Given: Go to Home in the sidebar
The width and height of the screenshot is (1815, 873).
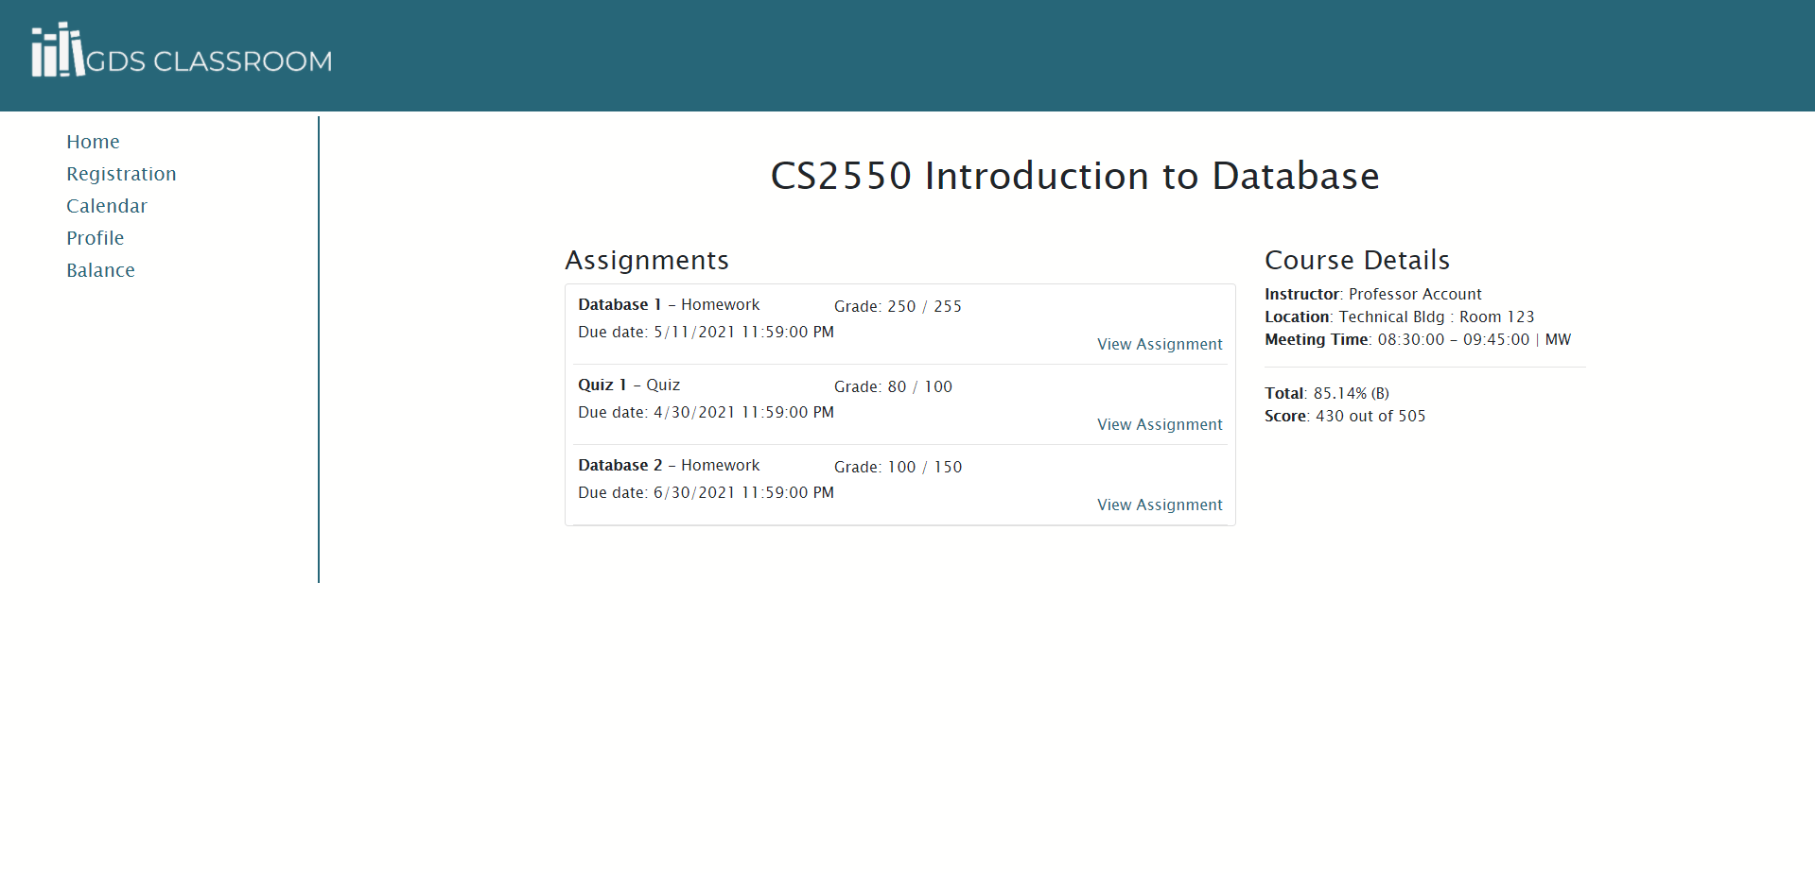Looking at the screenshot, I should click(x=93, y=142).
